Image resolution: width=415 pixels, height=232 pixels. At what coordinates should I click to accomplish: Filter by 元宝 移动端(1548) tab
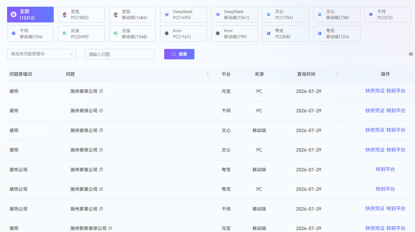pos(132,34)
